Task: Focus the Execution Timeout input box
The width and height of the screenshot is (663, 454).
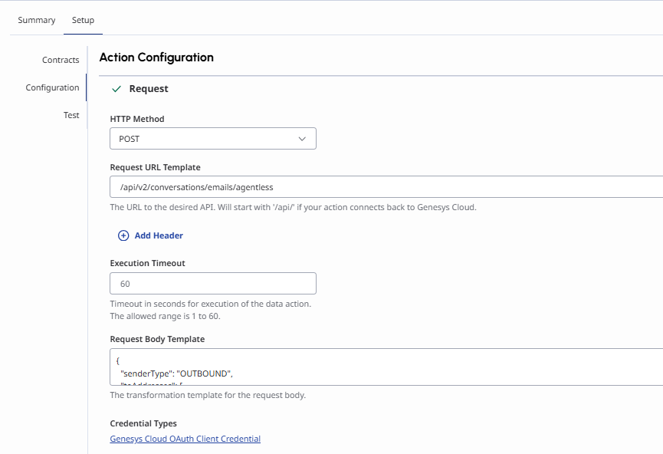Action: [x=212, y=283]
